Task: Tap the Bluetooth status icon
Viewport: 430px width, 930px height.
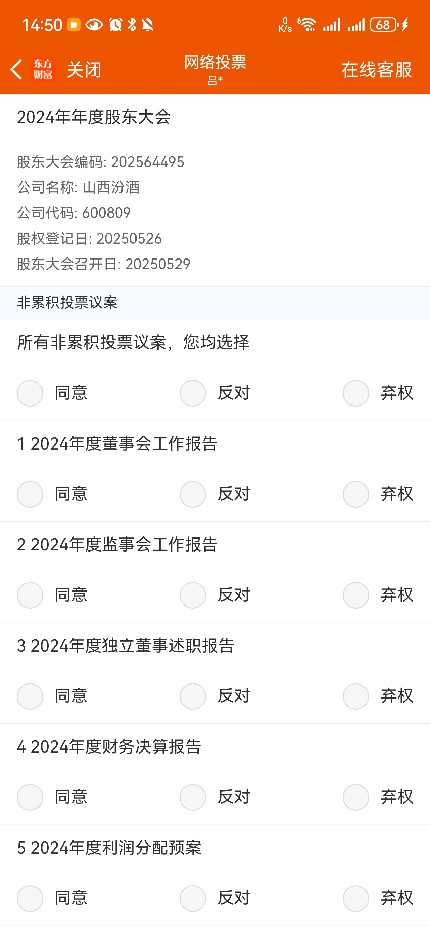Action: click(132, 25)
